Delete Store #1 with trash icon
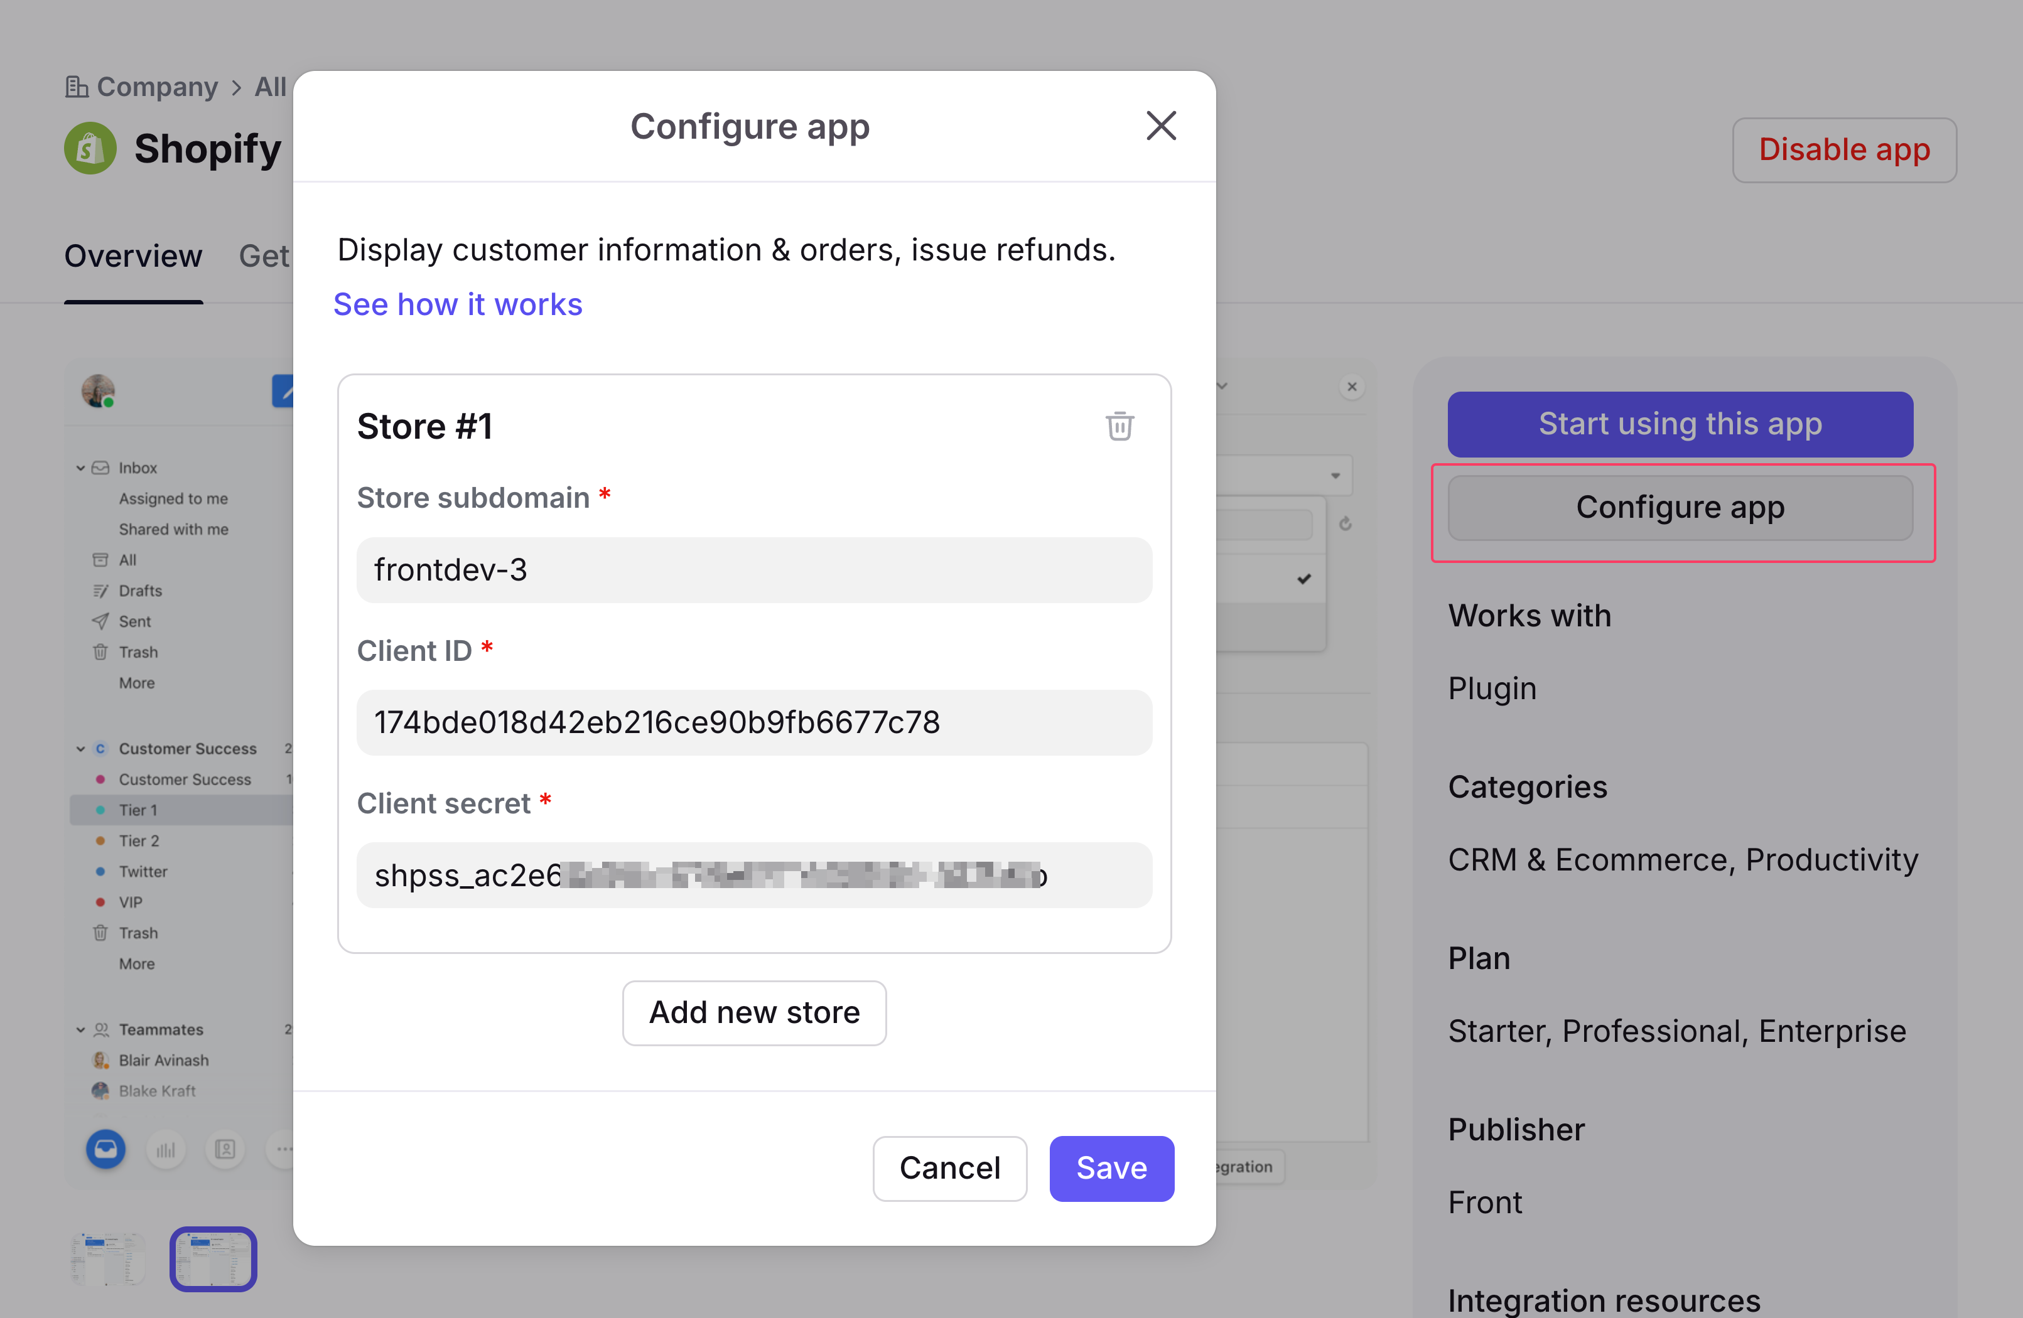2023x1318 pixels. click(1119, 426)
